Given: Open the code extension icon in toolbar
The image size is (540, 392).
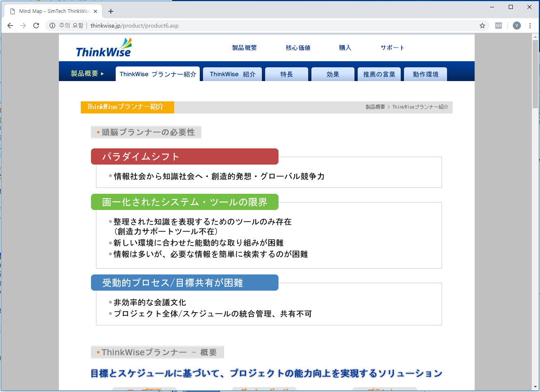Looking at the screenshot, I should pos(499,26).
